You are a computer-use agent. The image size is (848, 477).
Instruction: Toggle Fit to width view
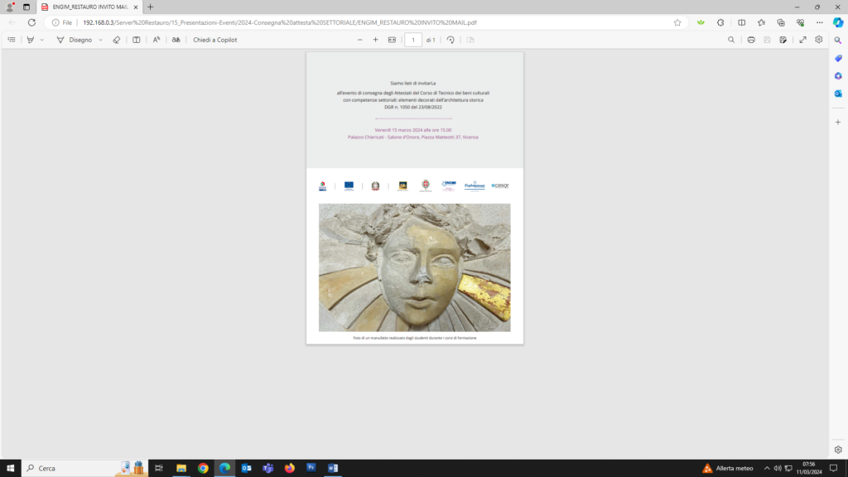pos(392,40)
